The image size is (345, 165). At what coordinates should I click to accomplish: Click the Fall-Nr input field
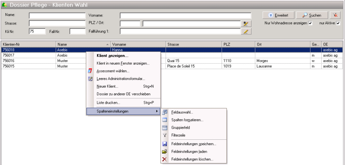pos(77,31)
